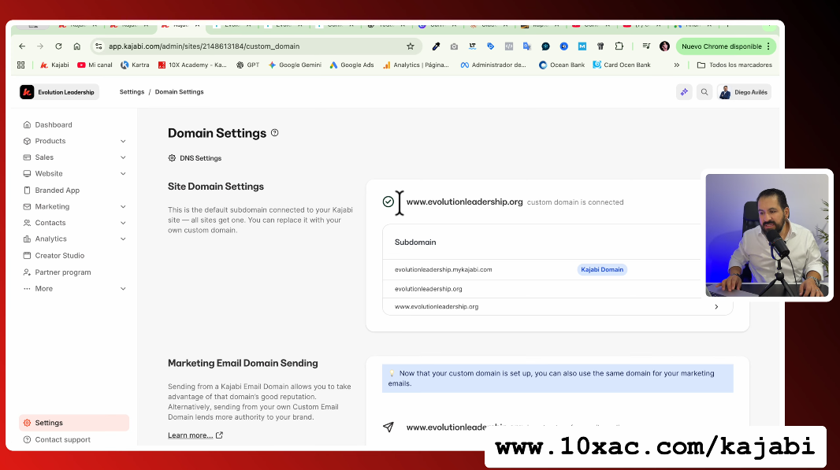This screenshot has width=840, height=470.
Task: Open the Diego Avilés account button
Action: [x=744, y=92]
